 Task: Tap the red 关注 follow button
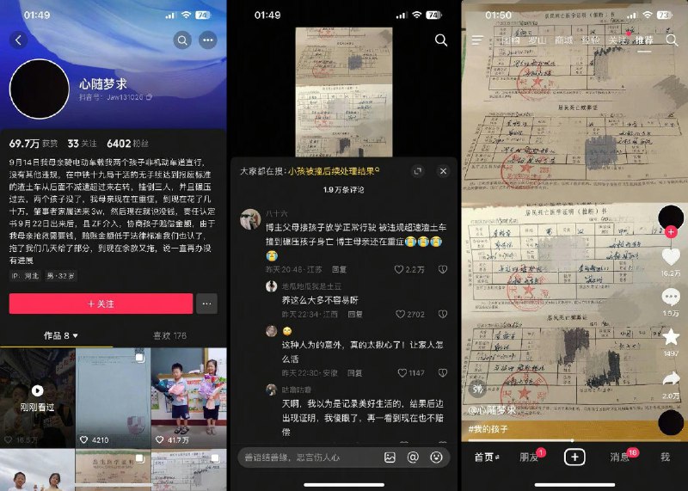(101, 304)
